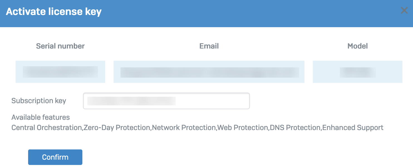Click the Confirm button
Image resolution: width=413 pixels, height=168 pixels.
pos(55,157)
